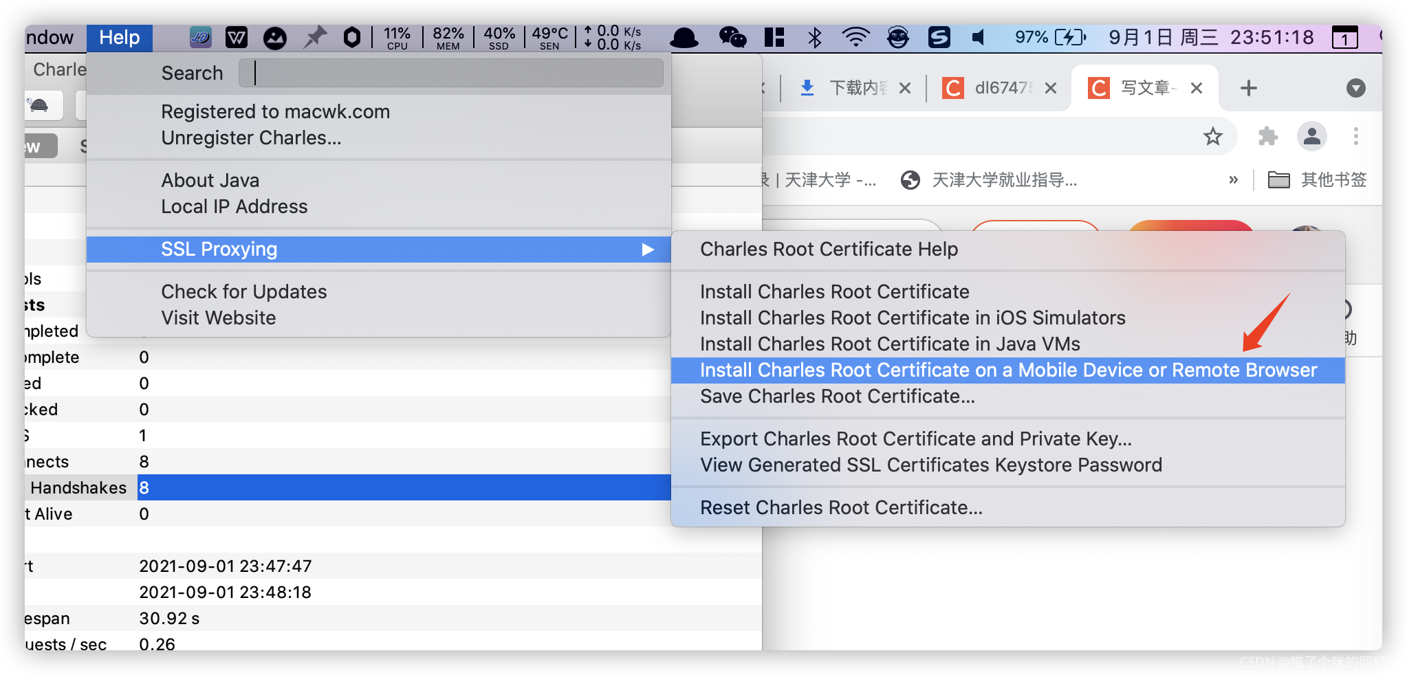1407x675 pixels.
Task: Click the SSD 40% indicator
Action: (499, 38)
